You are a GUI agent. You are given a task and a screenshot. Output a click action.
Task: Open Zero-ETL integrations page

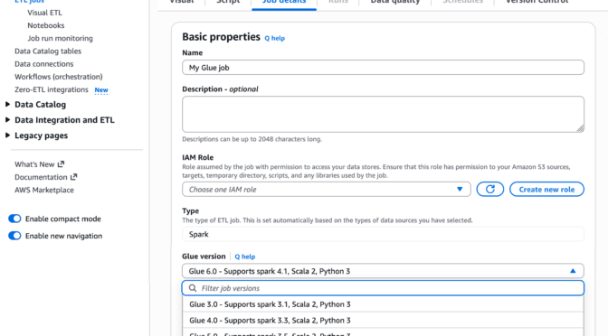click(x=52, y=89)
